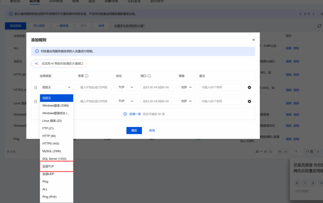Select MySQL (3306) option
This screenshot has width=323, height=203.
point(56,151)
